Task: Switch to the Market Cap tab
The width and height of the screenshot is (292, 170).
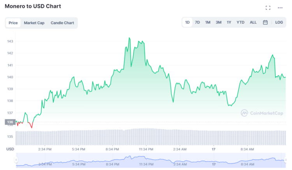Action: tap(34, 23)
